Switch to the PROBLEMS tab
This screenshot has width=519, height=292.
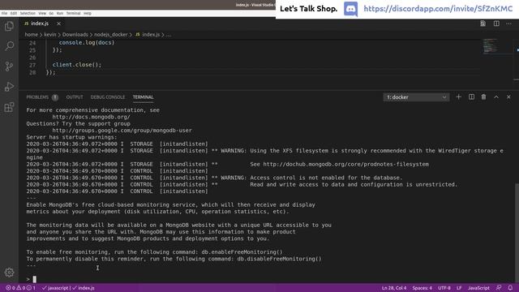[x=37, y=97]
